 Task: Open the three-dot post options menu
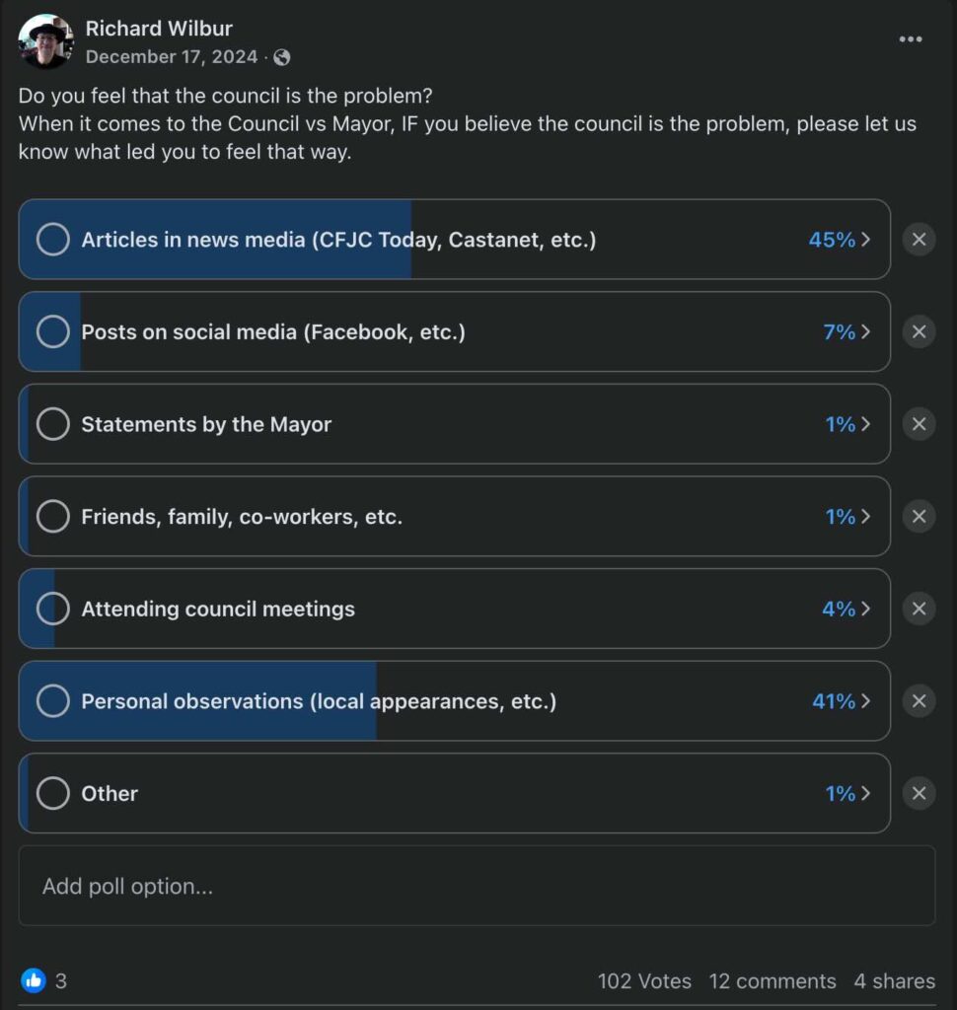(909, 39)
